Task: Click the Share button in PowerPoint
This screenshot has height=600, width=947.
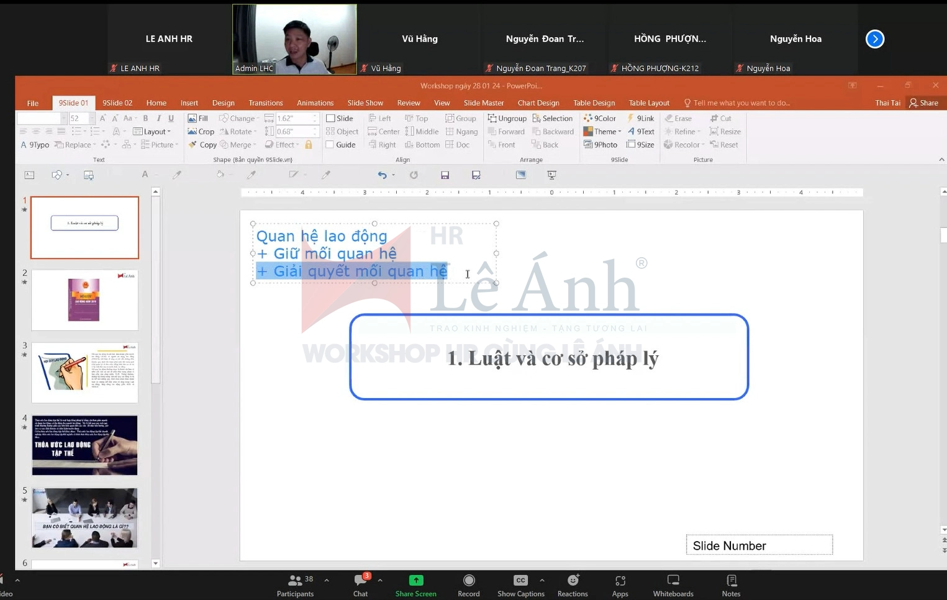Action: (923, 103)
